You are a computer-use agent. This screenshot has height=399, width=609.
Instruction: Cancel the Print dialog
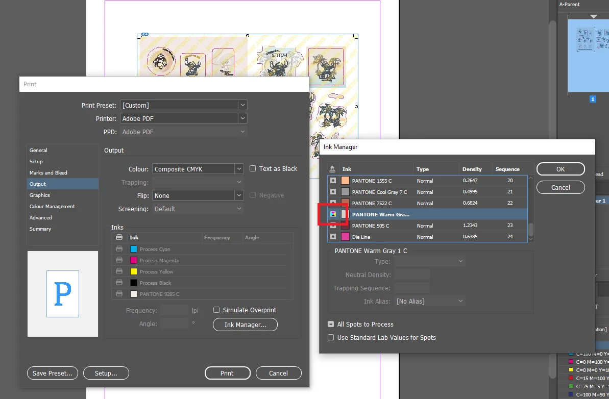coord(279,373)
